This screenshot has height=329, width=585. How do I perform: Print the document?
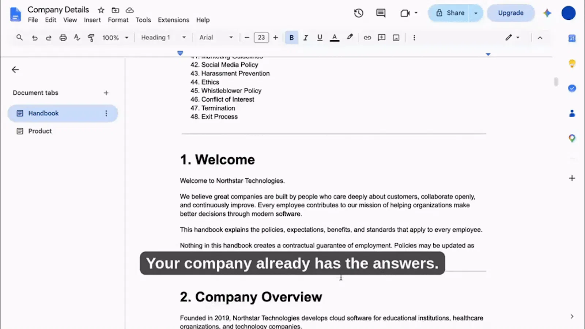pos(63,38)
